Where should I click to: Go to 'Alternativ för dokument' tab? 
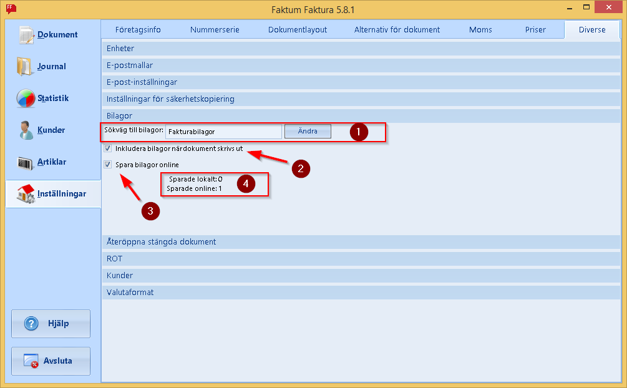click(397, 29)
